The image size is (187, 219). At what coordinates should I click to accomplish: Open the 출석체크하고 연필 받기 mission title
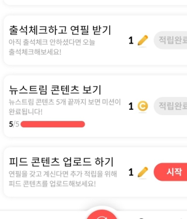[60, 30]
